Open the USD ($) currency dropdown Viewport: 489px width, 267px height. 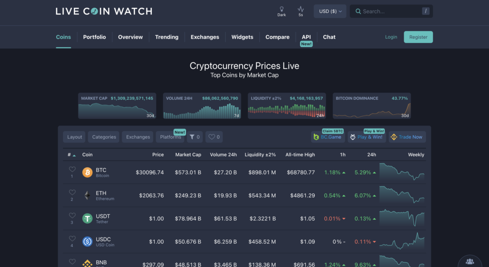point(330,11)
